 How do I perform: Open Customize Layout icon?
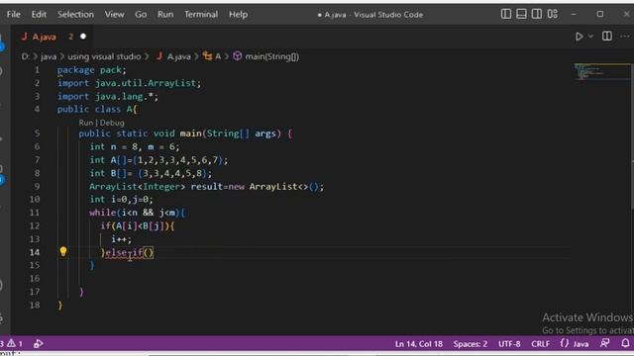[553, 14]
